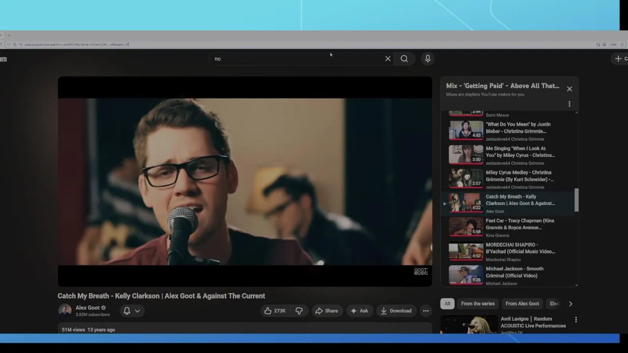Play Me Singing When I Look At You thumbnail
This screenshot has width=628, height=353.
(466, 154)
